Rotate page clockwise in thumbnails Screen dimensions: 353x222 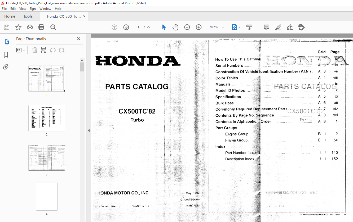tap(62, 50)
